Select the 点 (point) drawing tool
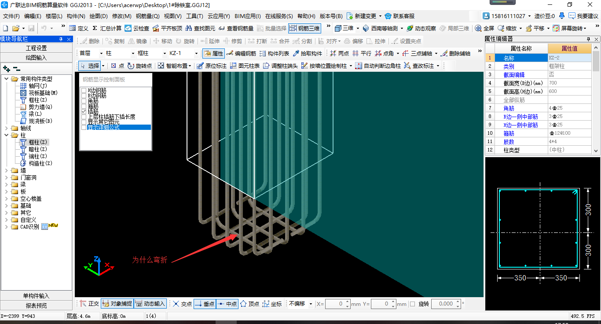The height and width of the screenshot is (324, 601). click(x=117, y=66)
